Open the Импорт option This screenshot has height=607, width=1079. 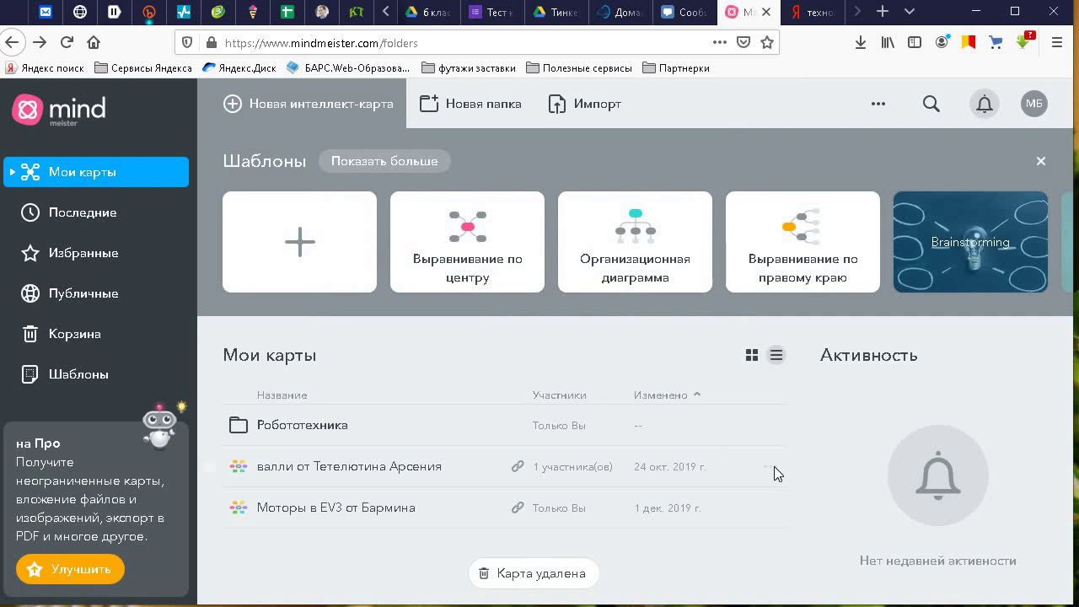(x=584, y=104)
